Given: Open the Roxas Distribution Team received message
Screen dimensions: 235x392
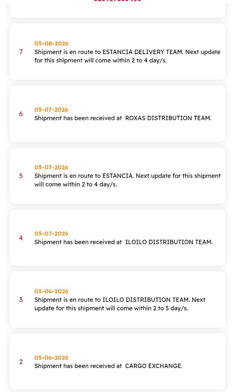Looking at the screenshot, I should coord(123,118).
